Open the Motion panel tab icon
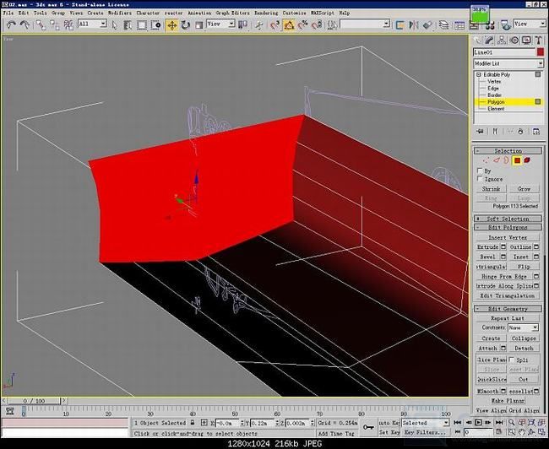This screenshot has width=549, height=449. point(514,41)
